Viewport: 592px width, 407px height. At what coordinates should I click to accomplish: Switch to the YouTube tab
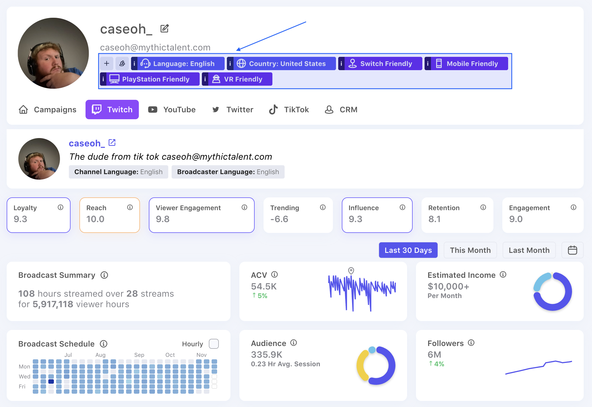172,110
